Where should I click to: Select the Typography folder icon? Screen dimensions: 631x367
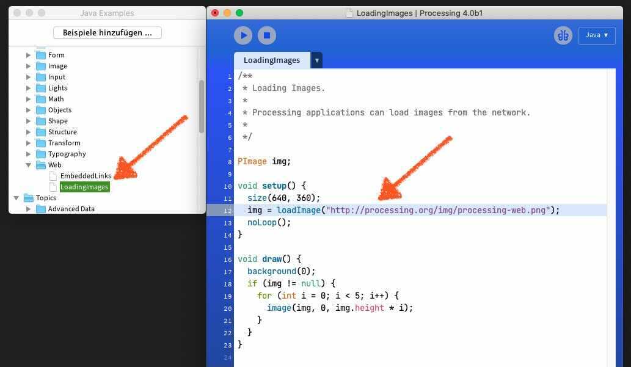click(x=41, y=153)
